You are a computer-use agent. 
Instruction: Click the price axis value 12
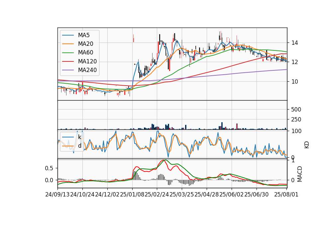coord(295,62)
